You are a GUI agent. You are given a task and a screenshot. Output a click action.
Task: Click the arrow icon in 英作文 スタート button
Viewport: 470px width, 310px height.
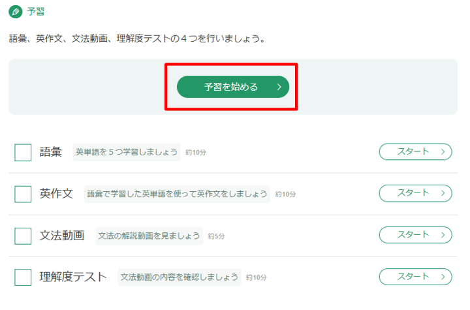point(443,193)
